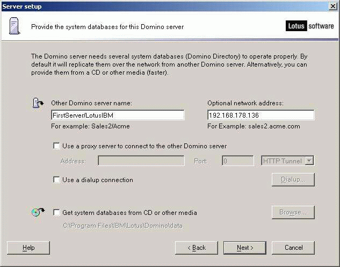Go Back to the previous step
This screenshot has width=340, height=267.
click(197, 248)
